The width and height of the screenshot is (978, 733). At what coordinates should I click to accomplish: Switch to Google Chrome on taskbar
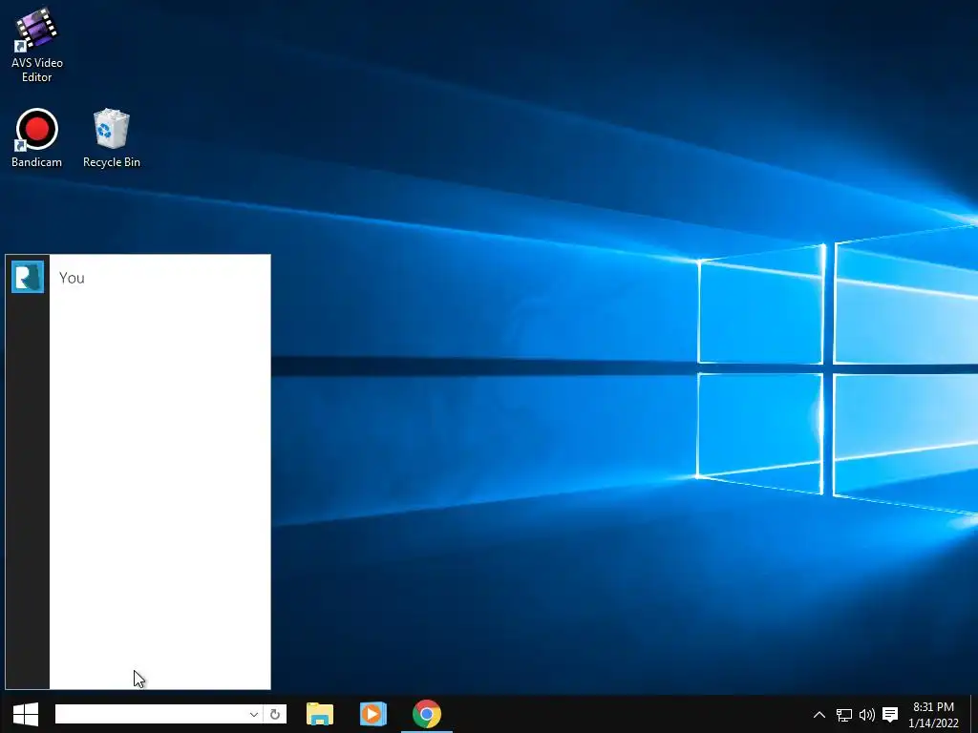[427, 714]
